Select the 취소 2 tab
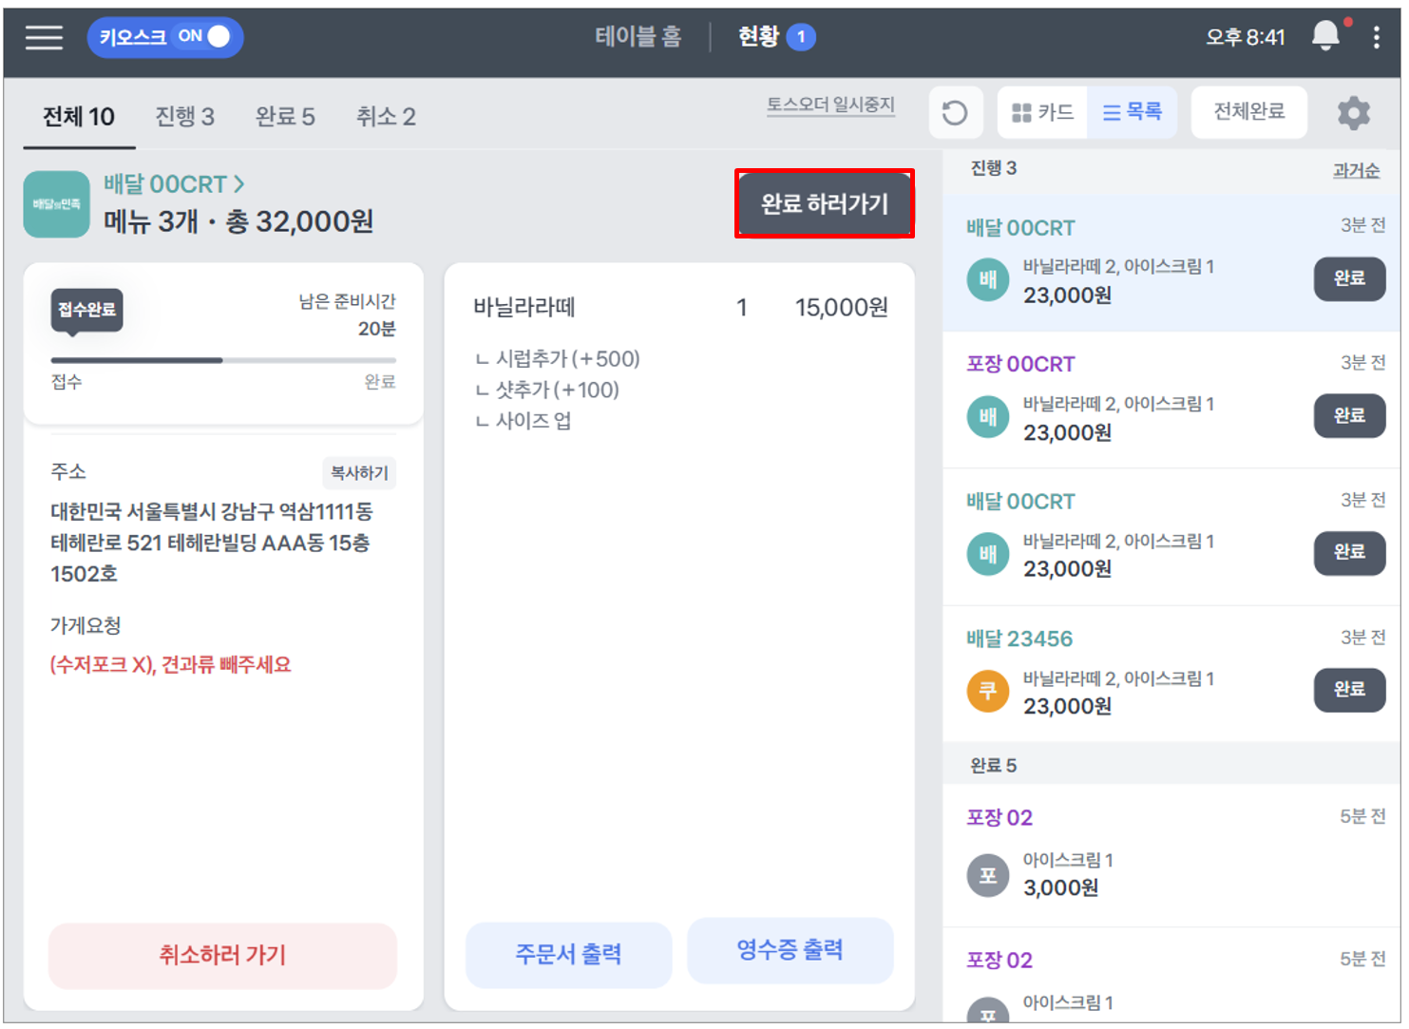 click(386, 117)
